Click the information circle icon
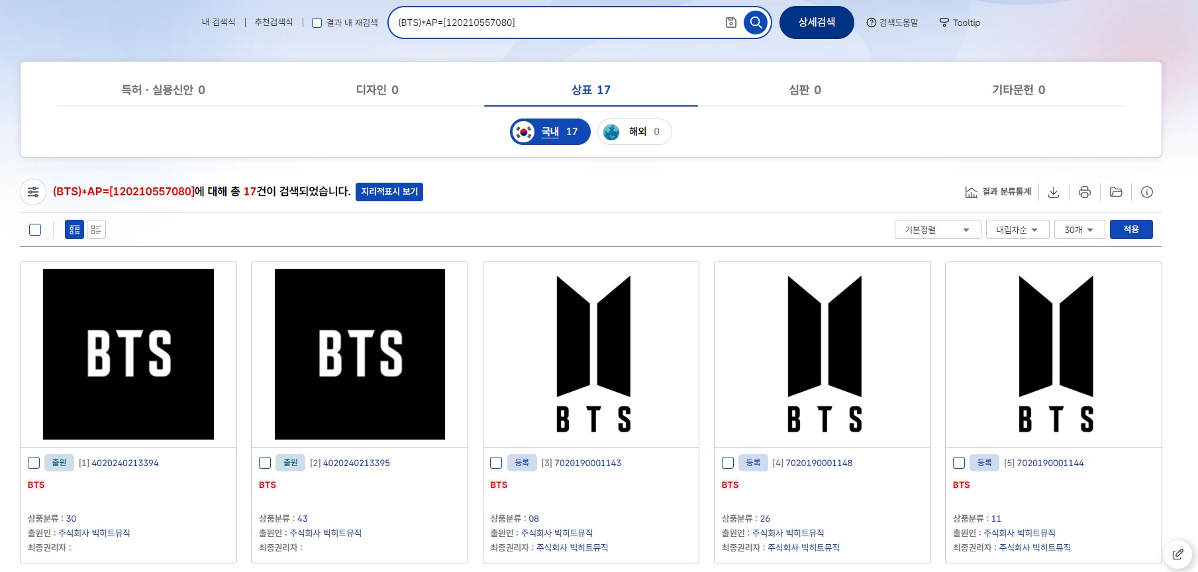 (x=1147, y=192)
